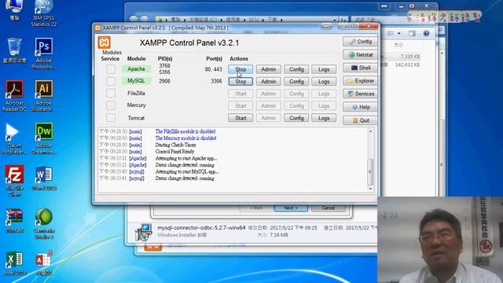The height and width of the screenshot is (283, 503).
Task: Select the mysql-connector-odbc installer file icon
Action: tap(143, 232)
